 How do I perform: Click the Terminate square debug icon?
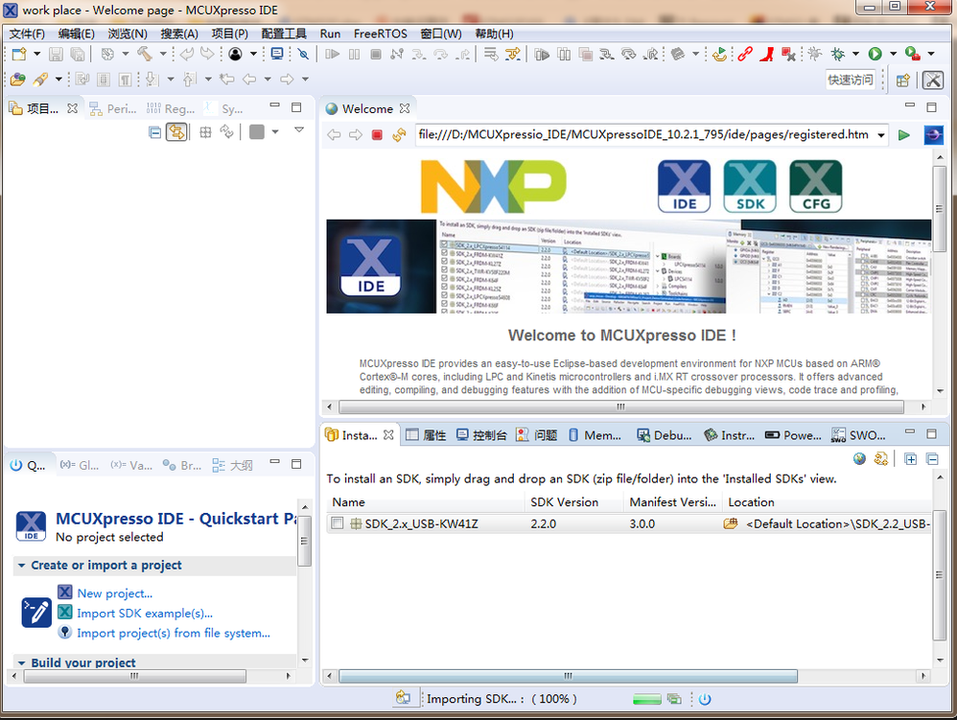click(376, 55)
